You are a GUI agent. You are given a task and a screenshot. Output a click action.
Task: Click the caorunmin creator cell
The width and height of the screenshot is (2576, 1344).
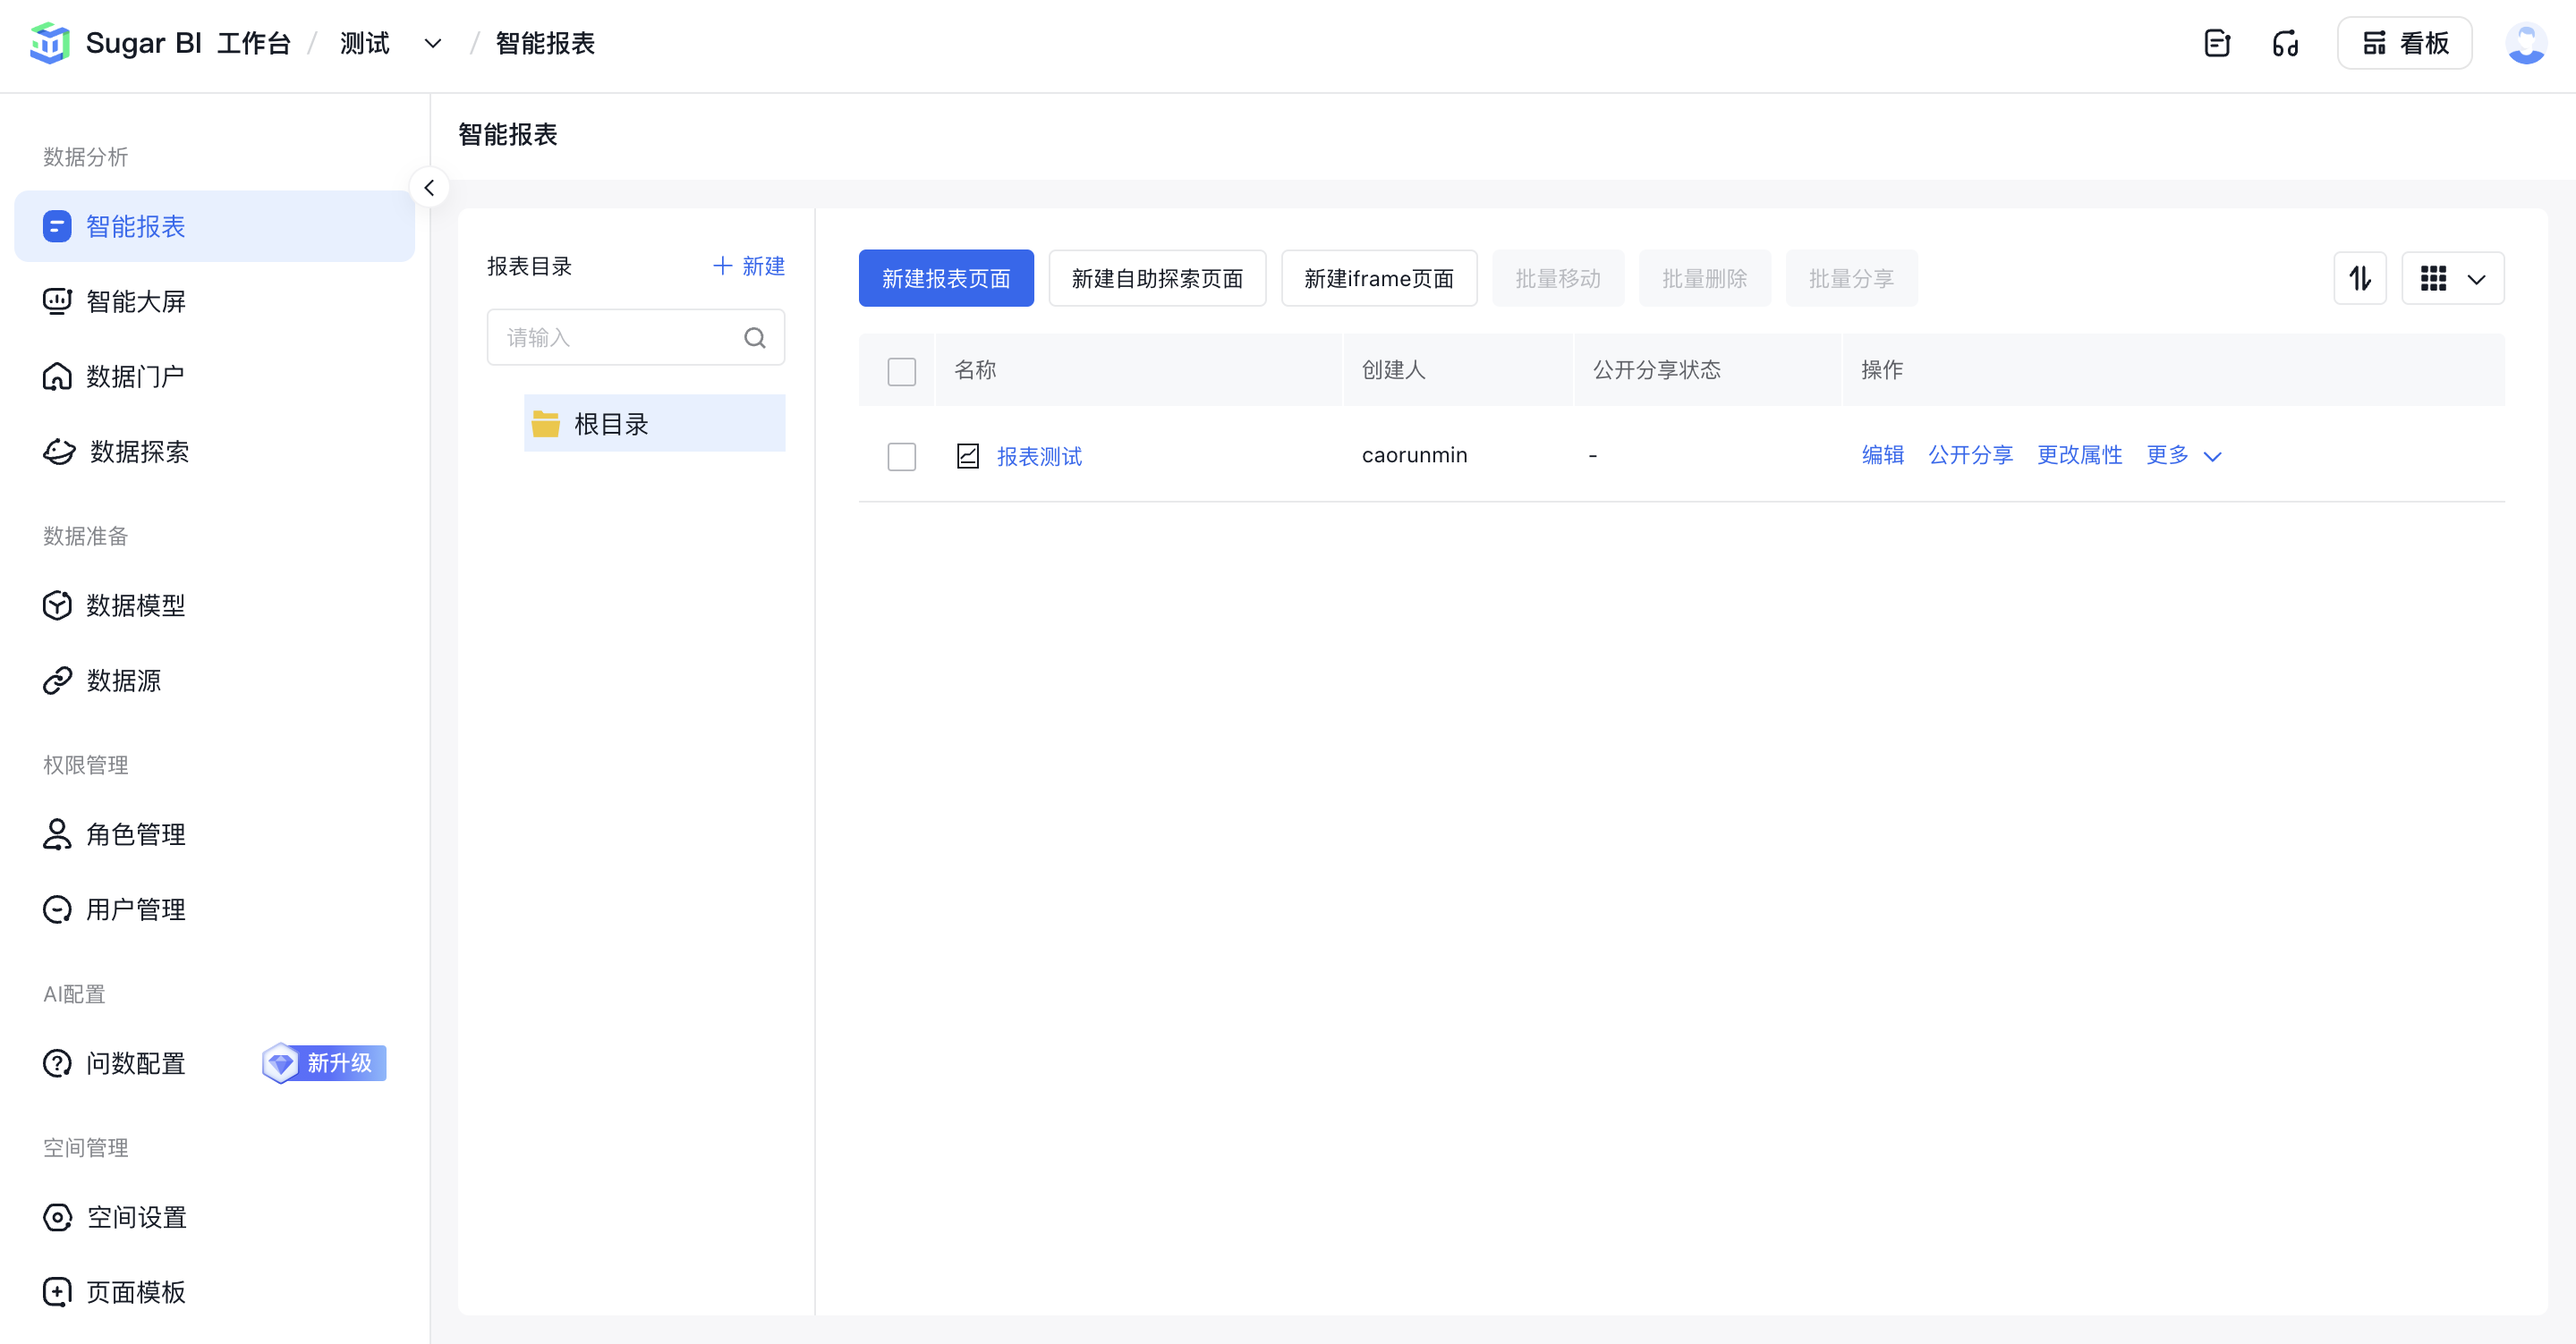[1414, 456]
